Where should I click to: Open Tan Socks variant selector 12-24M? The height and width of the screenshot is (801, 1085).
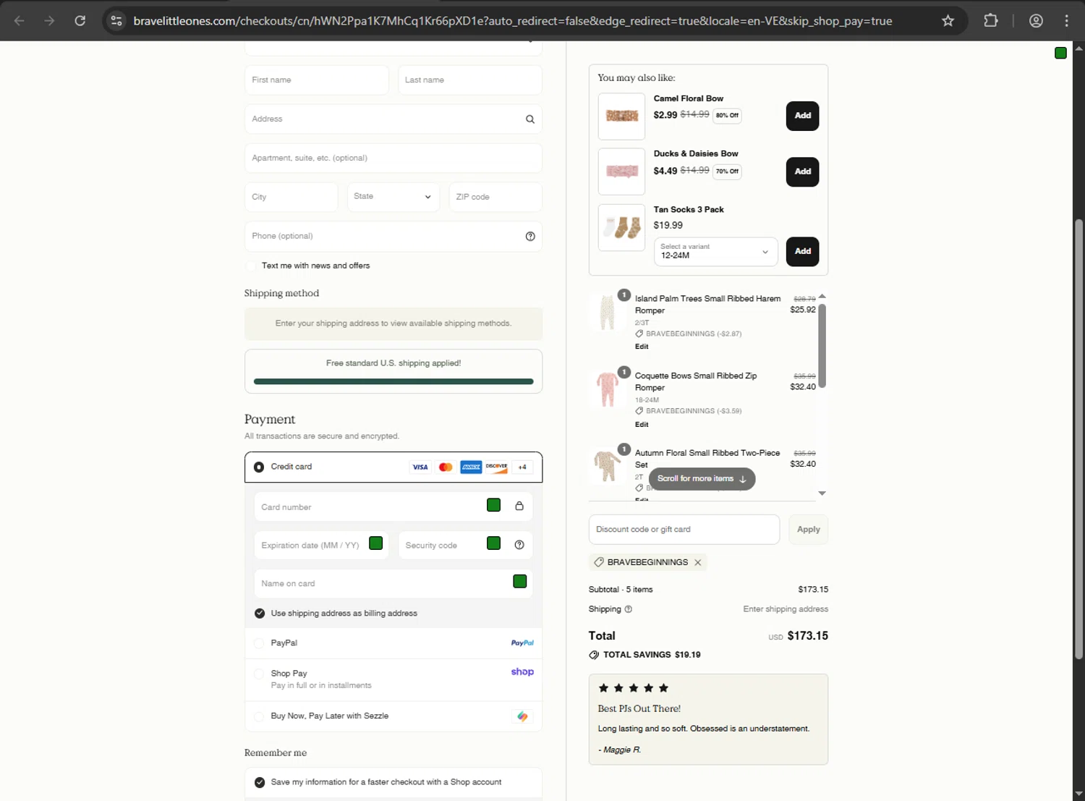[x=715, y=252]
